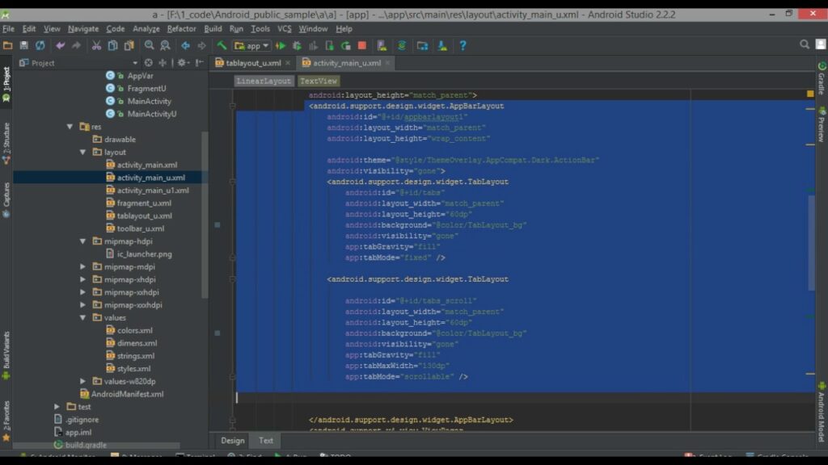Click the Undo arrow icon

60,46
